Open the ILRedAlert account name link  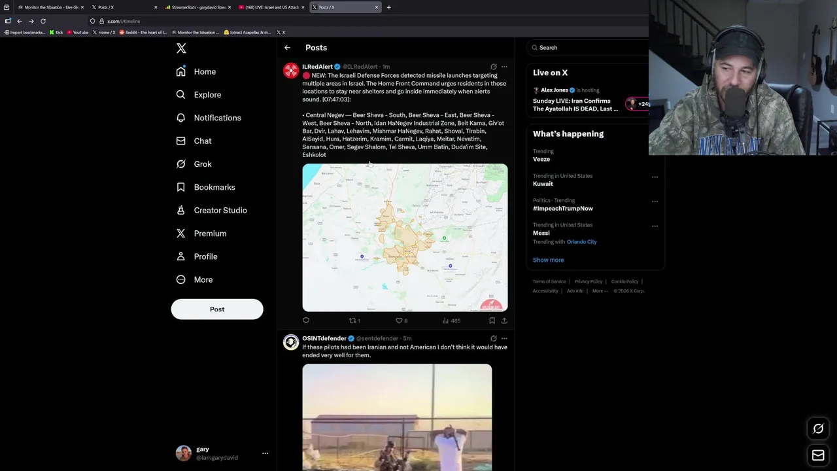click(317, 67)
